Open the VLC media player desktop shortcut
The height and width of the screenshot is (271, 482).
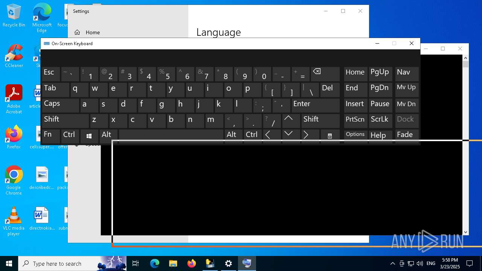coord(14,221)
